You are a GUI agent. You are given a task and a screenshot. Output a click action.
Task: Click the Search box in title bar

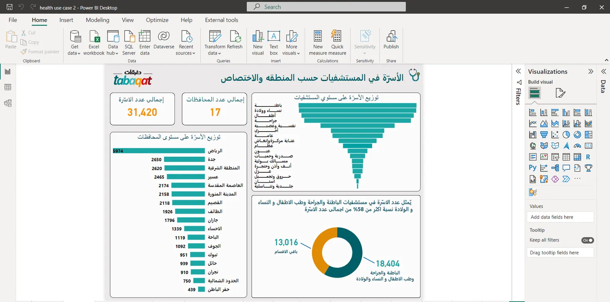point(326,7)
